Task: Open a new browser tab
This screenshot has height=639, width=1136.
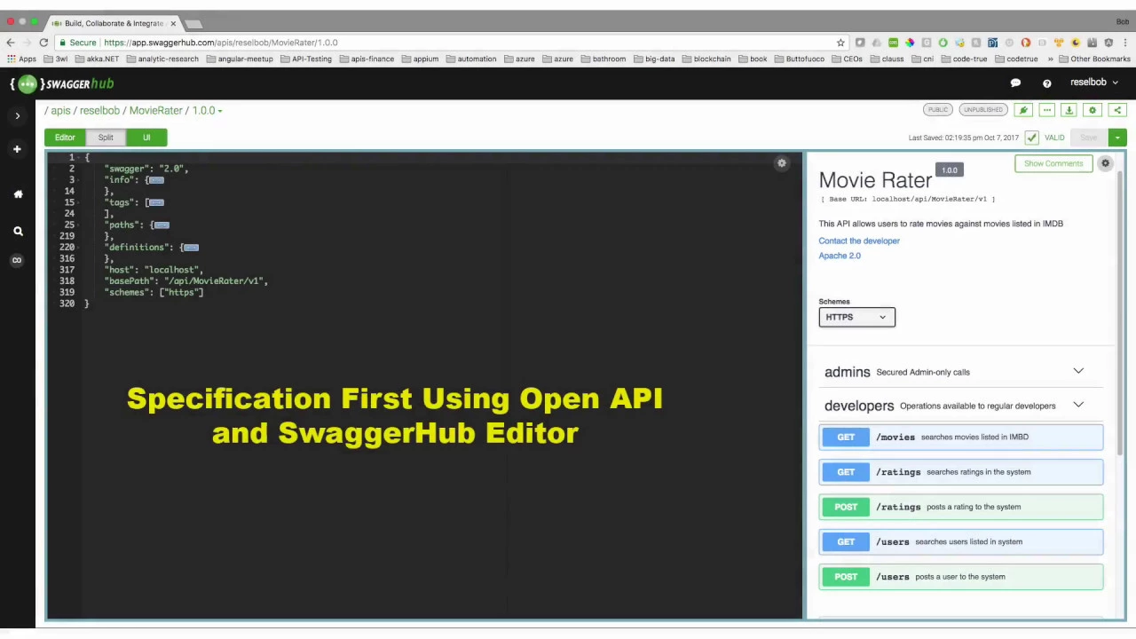Action: [193, 23]
